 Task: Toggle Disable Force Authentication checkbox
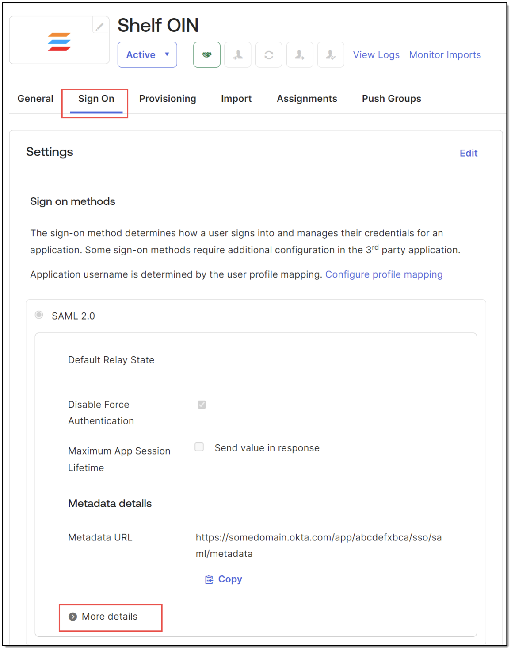tap(202, 405)
